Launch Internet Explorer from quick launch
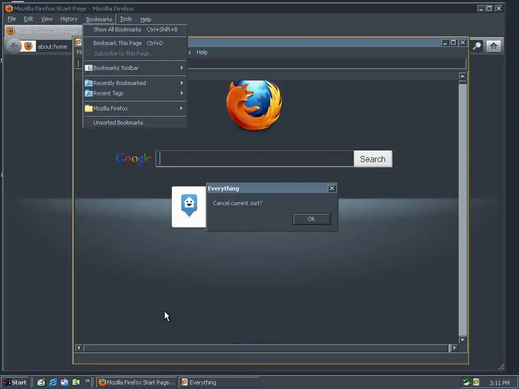Image resolution: width=519 pixels, height=389 pixels. click(53, 382)
